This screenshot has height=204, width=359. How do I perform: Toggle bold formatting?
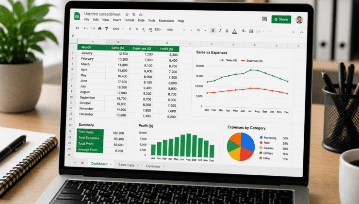coord(213,31)
